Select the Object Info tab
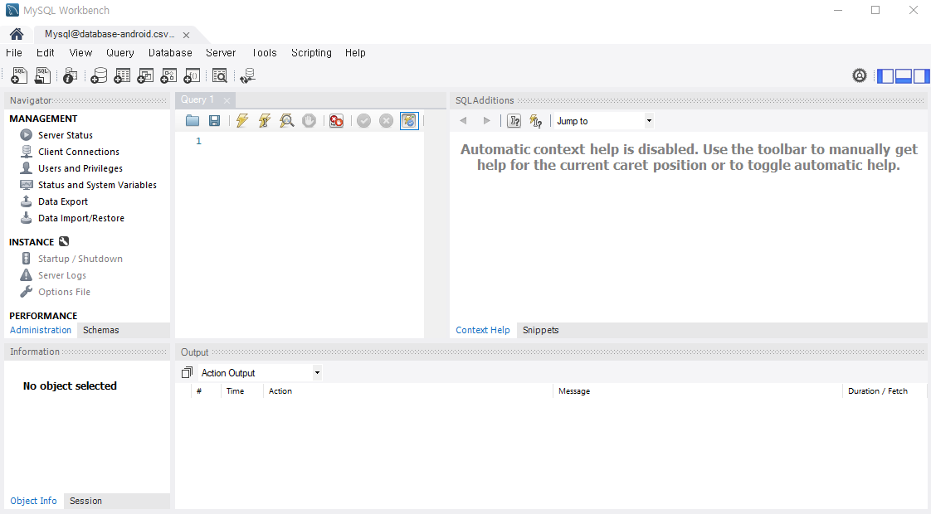 tap(33, 501)
